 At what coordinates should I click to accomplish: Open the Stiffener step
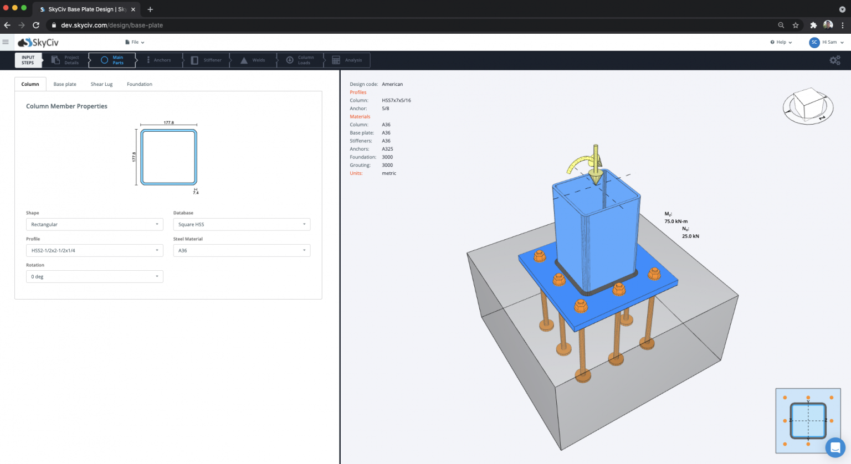207,60
